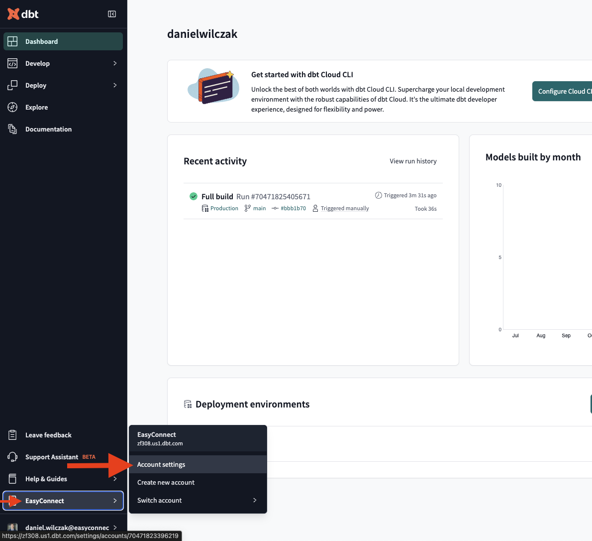This screenshot has height=541, width=592.
Task: Open Help & Guides
Action: [63, 479]
